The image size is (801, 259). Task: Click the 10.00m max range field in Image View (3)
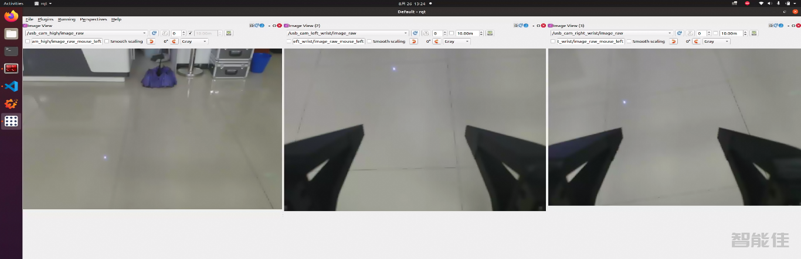point(731,33)
